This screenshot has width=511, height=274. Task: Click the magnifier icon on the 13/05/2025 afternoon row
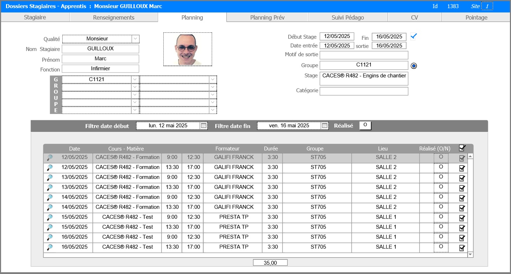(x=49, y=187)
